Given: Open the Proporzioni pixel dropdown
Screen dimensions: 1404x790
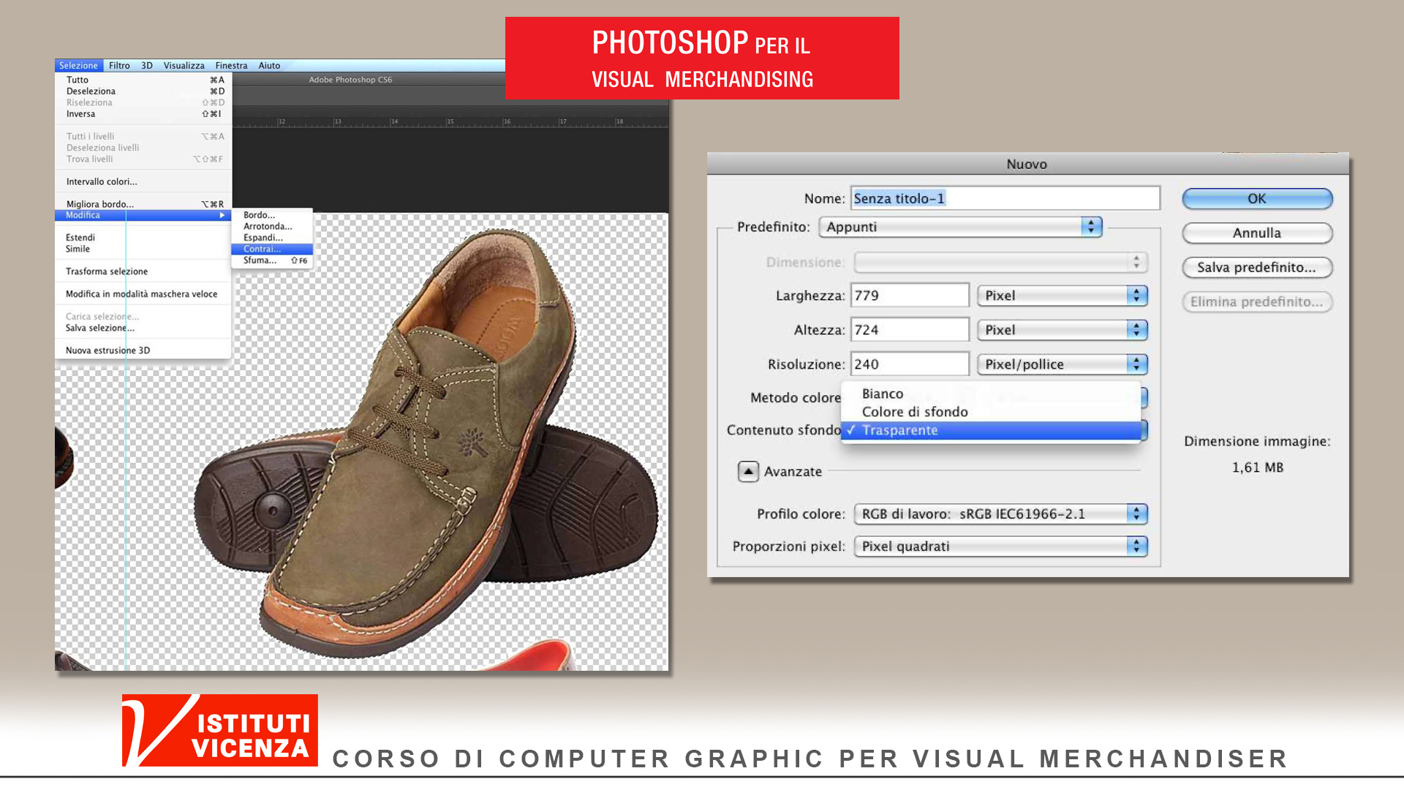Looking at the screenshot, I should tap(1001, 546).
